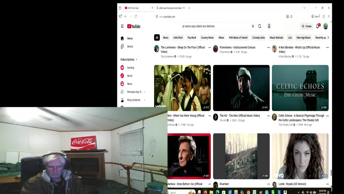The width and height of the screenshot is (344, 194).
Task: Open more options for The Lumineers video
Action: point(210,48)
